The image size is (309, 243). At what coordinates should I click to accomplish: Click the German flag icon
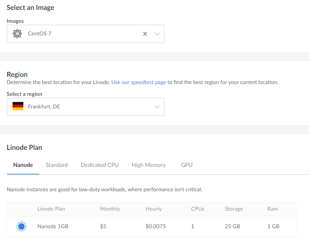click(x=18, y=106)
